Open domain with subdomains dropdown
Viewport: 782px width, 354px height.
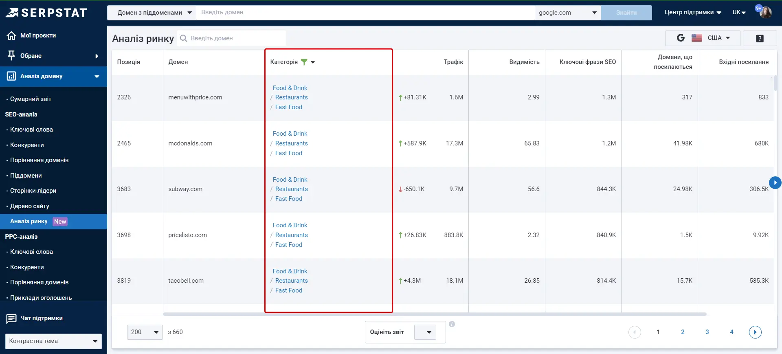(x=151, y=13)
